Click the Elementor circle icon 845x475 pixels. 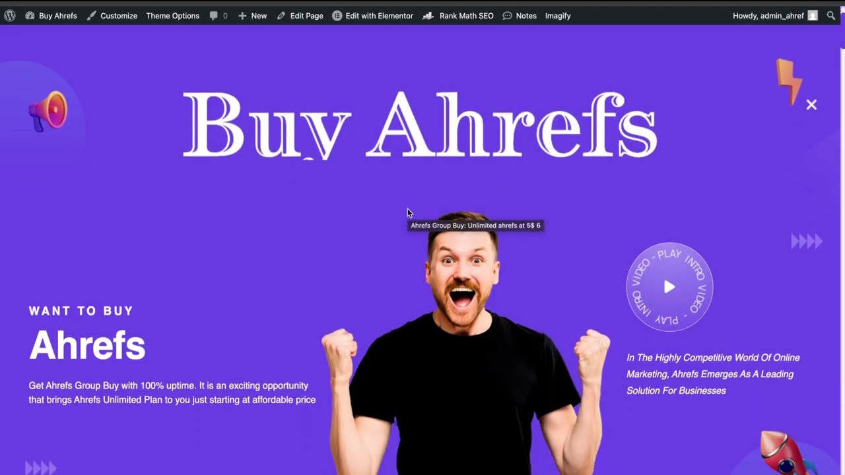point(337,15)
